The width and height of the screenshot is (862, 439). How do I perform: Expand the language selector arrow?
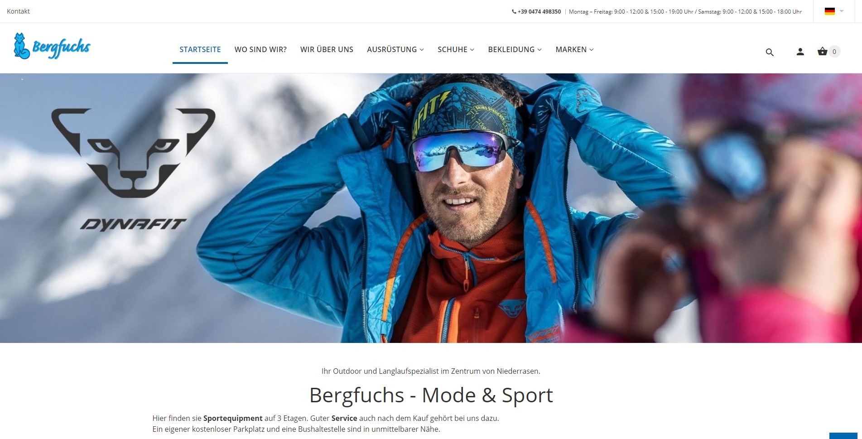pos(842,11)
